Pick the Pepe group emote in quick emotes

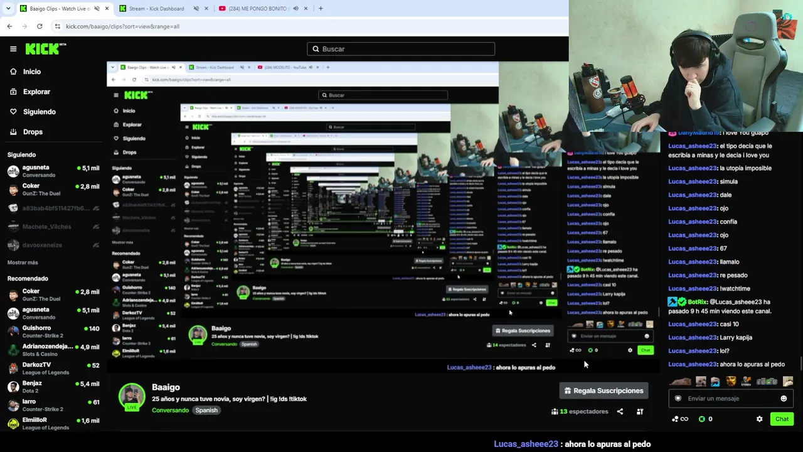coord(766,381)
